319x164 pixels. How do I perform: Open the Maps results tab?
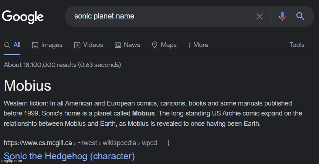pos(164,45)
